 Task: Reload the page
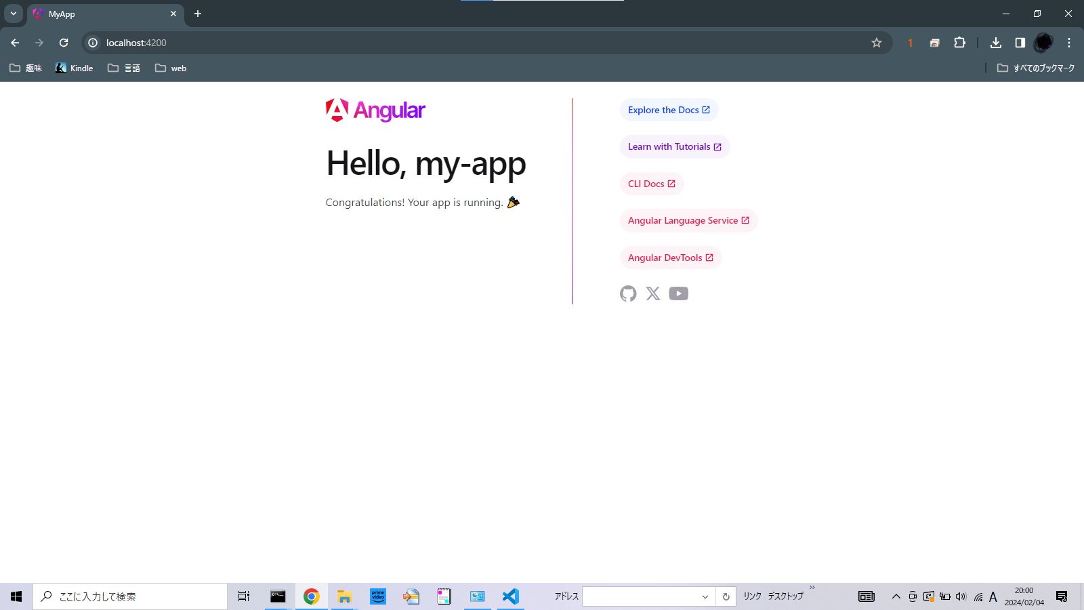(64, 43)
